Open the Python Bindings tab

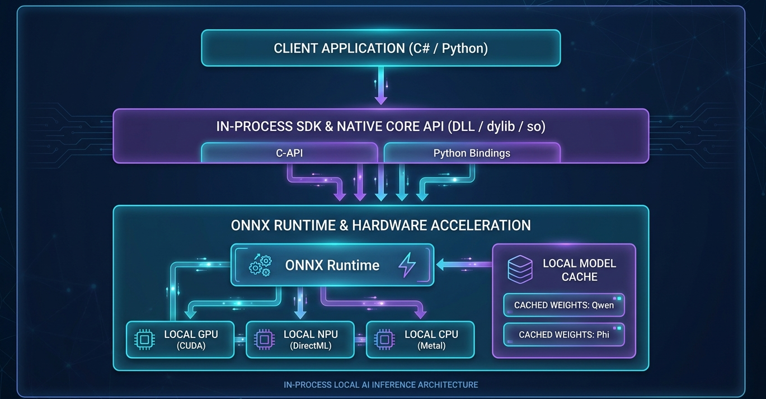pos(472,152)
